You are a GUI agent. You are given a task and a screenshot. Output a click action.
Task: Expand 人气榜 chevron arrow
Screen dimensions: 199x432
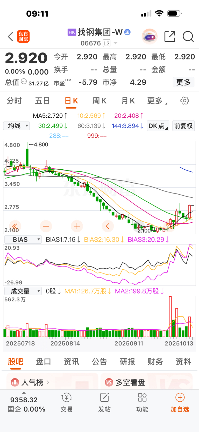[x=48, y=382]
